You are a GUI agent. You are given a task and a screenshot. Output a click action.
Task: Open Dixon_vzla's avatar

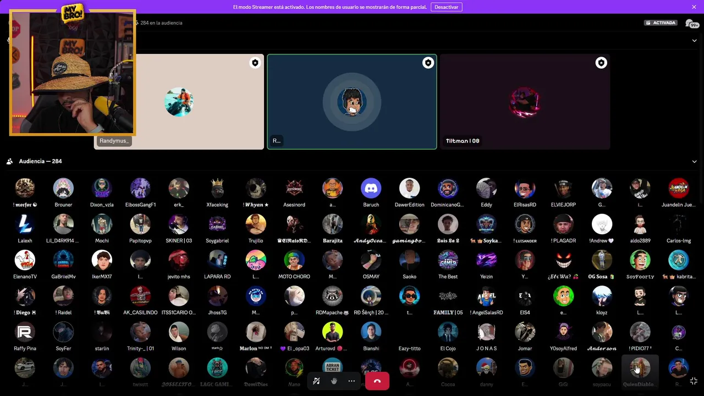(x=102, y=188)
